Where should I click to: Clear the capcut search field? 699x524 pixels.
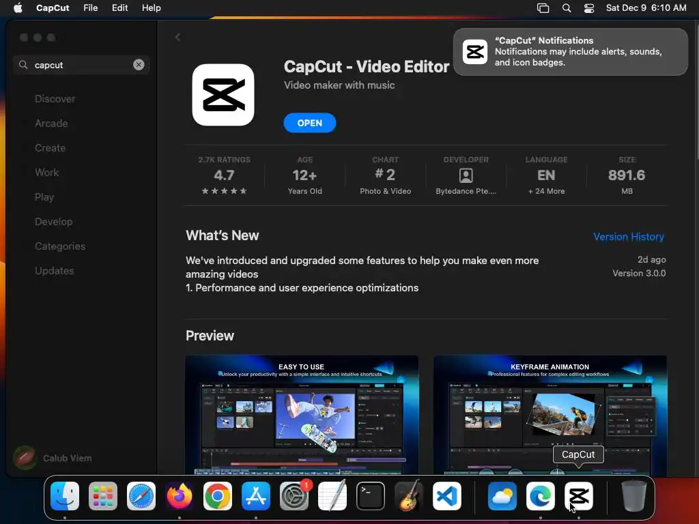point(139,65)
